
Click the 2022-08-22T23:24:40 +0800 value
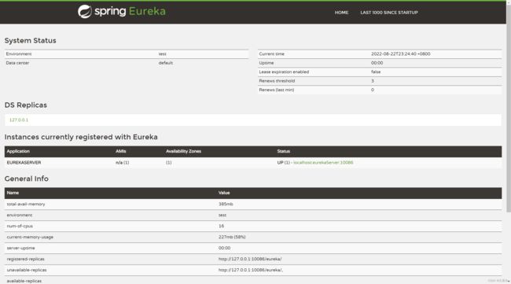coord(400,53)
